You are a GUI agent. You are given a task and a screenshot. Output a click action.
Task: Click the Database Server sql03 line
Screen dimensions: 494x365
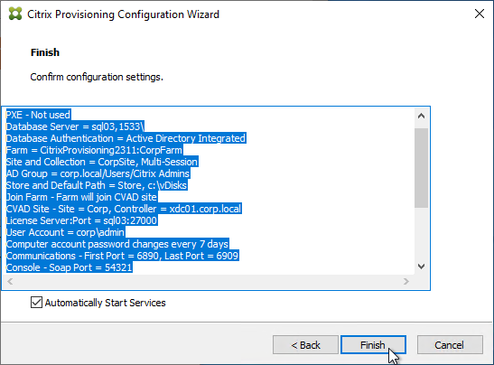(75, 126)
